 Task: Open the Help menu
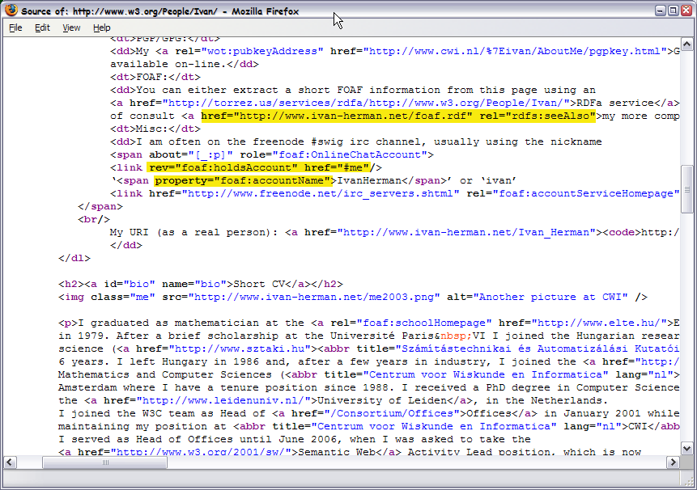point(101,27)
